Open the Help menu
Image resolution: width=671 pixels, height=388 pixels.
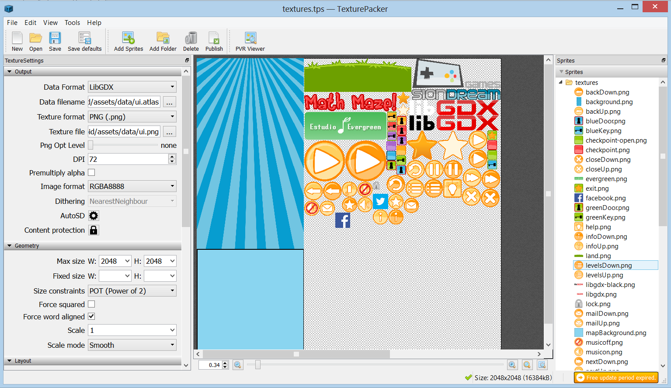click(94, 23)
